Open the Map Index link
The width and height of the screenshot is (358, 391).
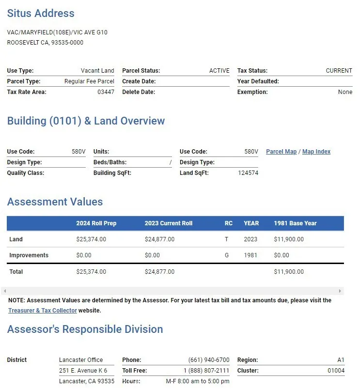coord(316,152)
